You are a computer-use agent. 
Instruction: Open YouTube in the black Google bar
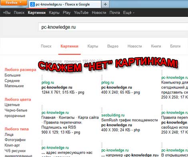[x=81, y=13]
